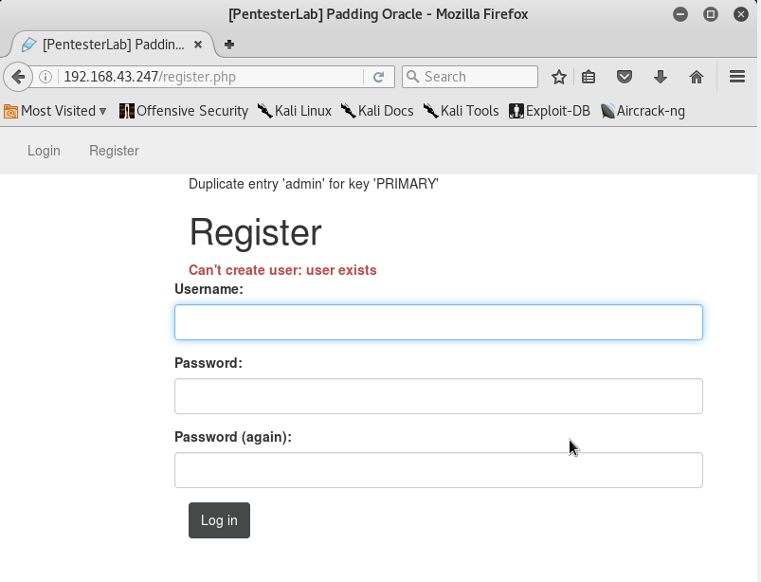The height and width of the screenshot is (582, 761).
Task: View site information icon in address bar
Action: point(45,77)
